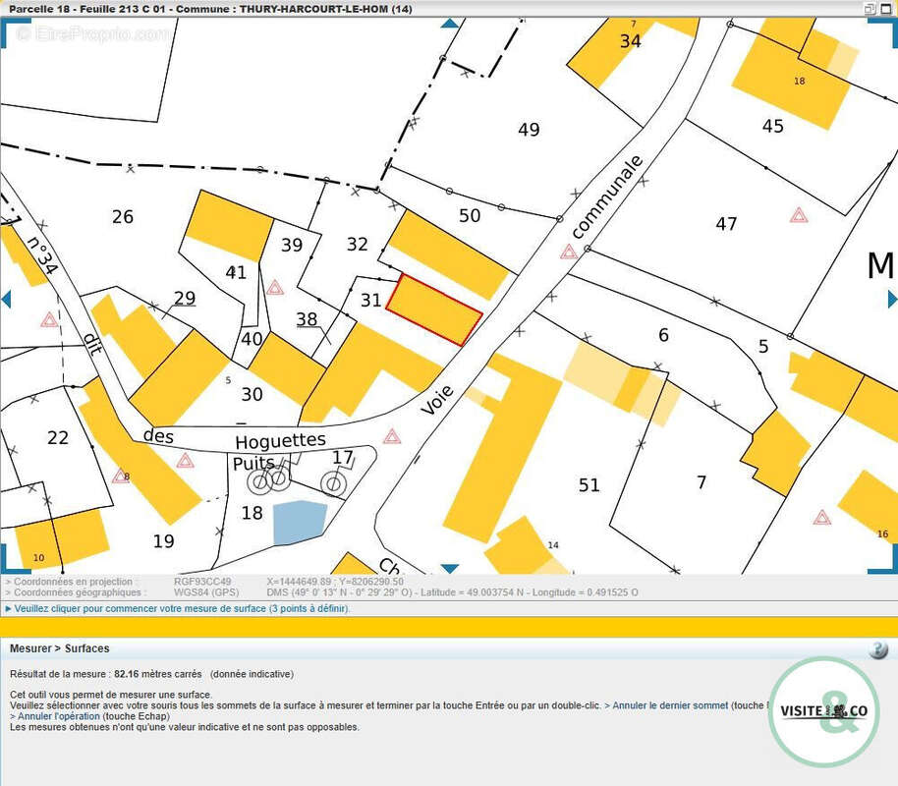The width and height of the screenshot is (898, 786).
Task: Pan the map south with bottom arrow
Action: coord(449,568)
